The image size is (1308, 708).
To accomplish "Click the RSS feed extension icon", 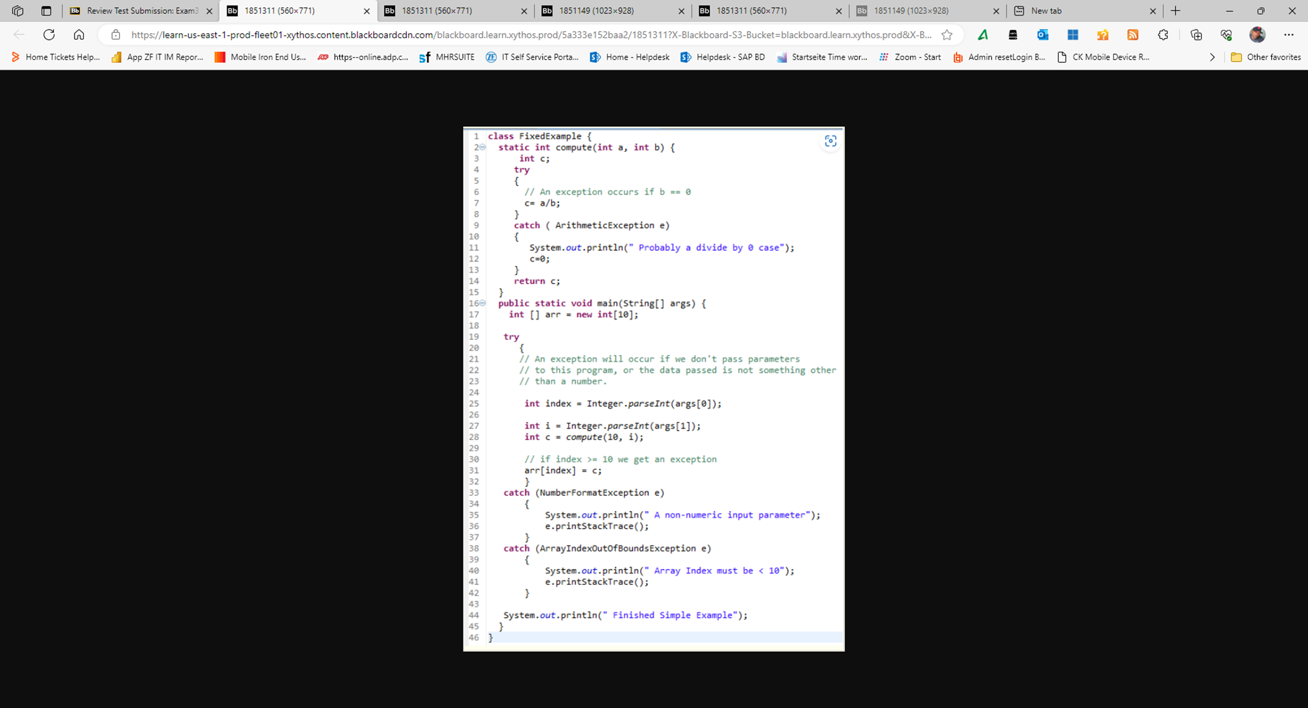I will pos(1133,35).
